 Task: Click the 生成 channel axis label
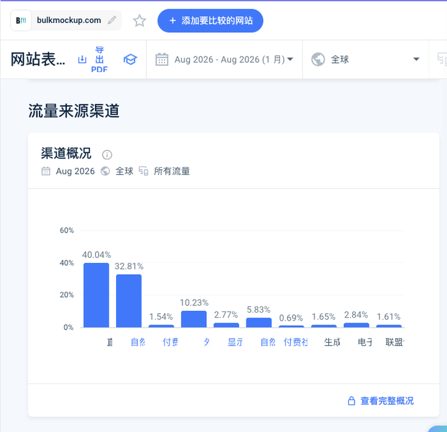coord(332,342)
